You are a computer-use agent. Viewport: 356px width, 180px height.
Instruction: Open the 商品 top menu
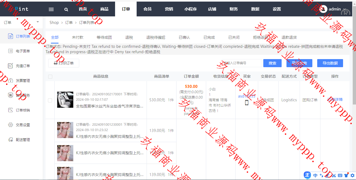click(x=104, y=9)
